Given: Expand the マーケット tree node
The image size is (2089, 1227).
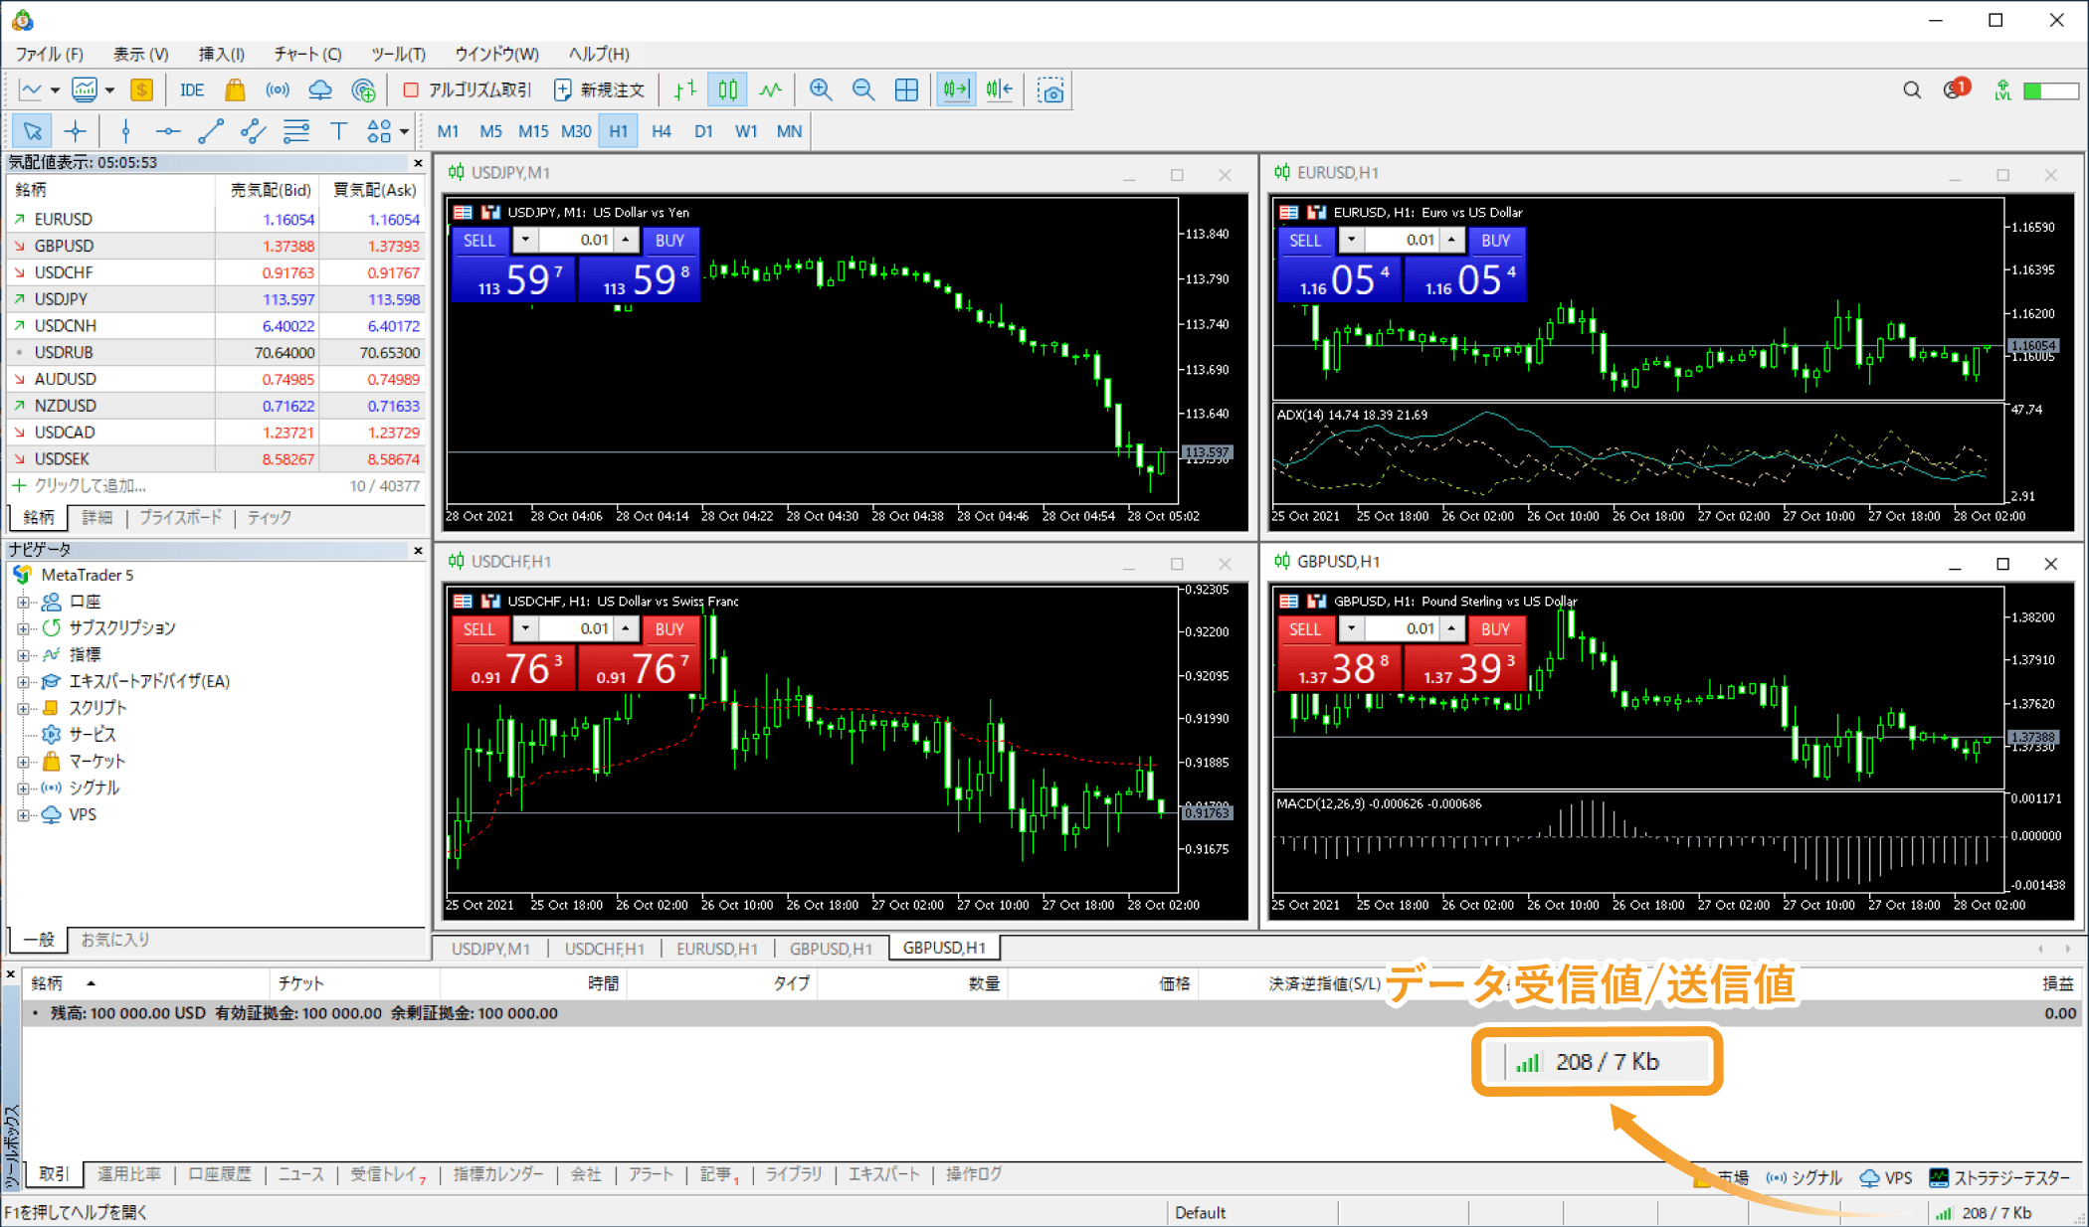Looking at the screenshot, I should [23, 762].
